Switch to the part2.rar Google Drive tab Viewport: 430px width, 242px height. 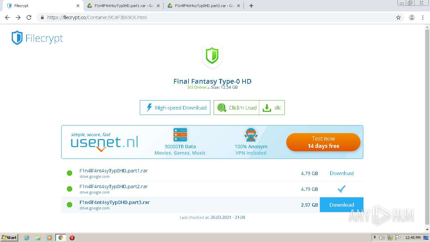pyautogui.click(x=204, y=6)
